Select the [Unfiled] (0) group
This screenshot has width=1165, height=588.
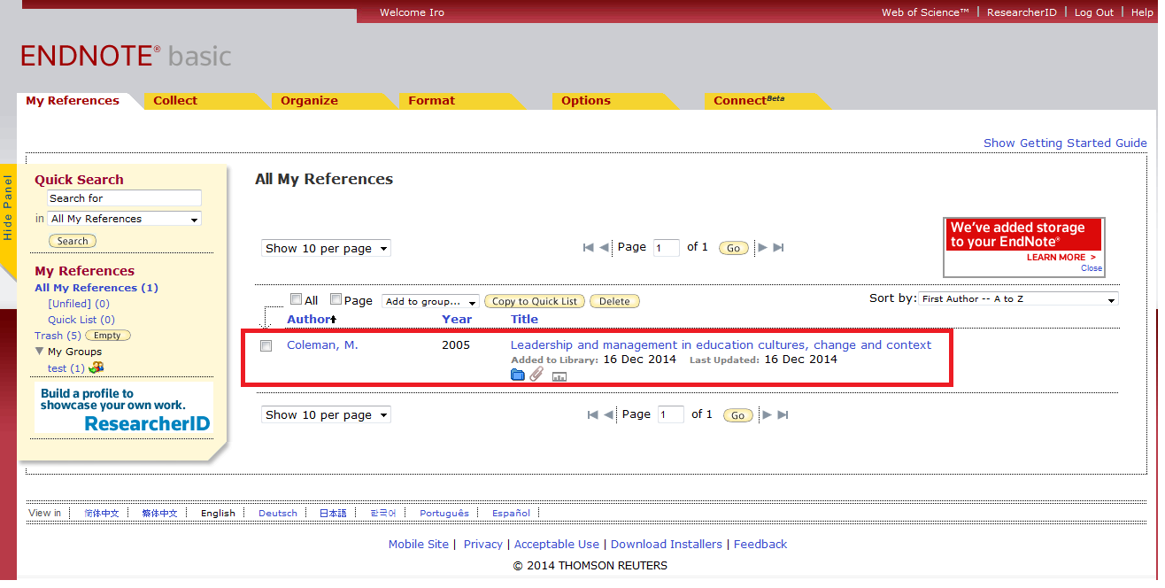pyautogui.click(x=79, y=304)
